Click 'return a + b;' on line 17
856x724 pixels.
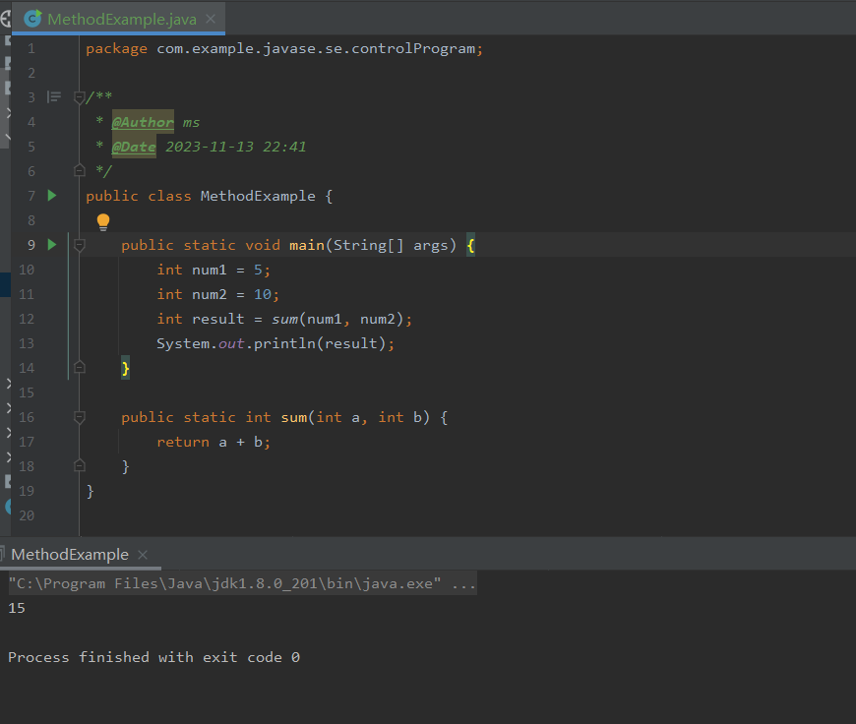pyautogui.click(x=214, y=443)
